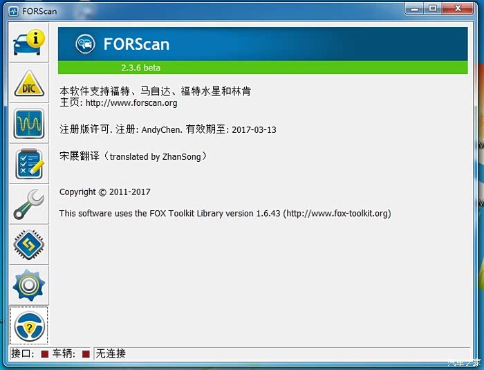Open the DTC trouble codes section
This screenshot has width=484, height=370.
tap(29, 83)
